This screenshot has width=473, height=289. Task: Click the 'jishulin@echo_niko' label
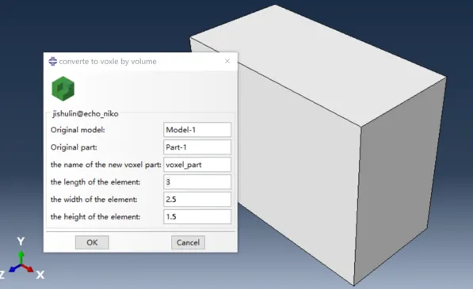[86, 113]
